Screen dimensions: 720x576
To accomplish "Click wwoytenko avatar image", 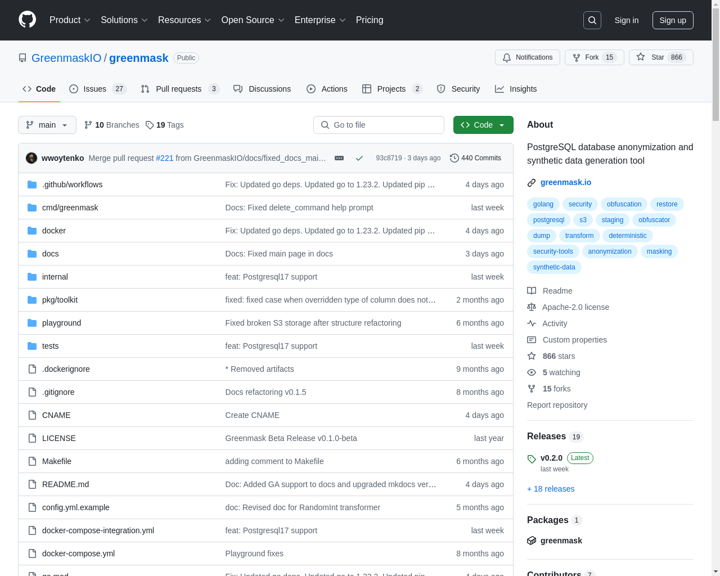I will click(31, 158).
